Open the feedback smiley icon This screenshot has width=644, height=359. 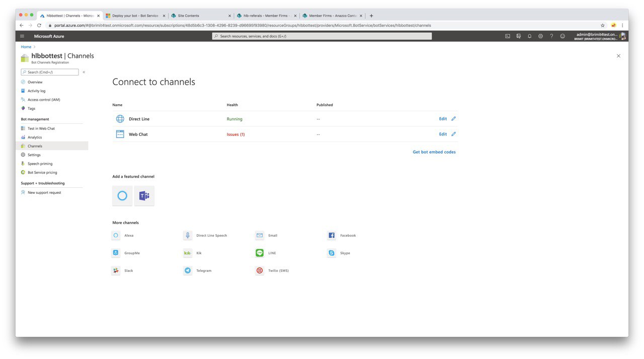562,36
